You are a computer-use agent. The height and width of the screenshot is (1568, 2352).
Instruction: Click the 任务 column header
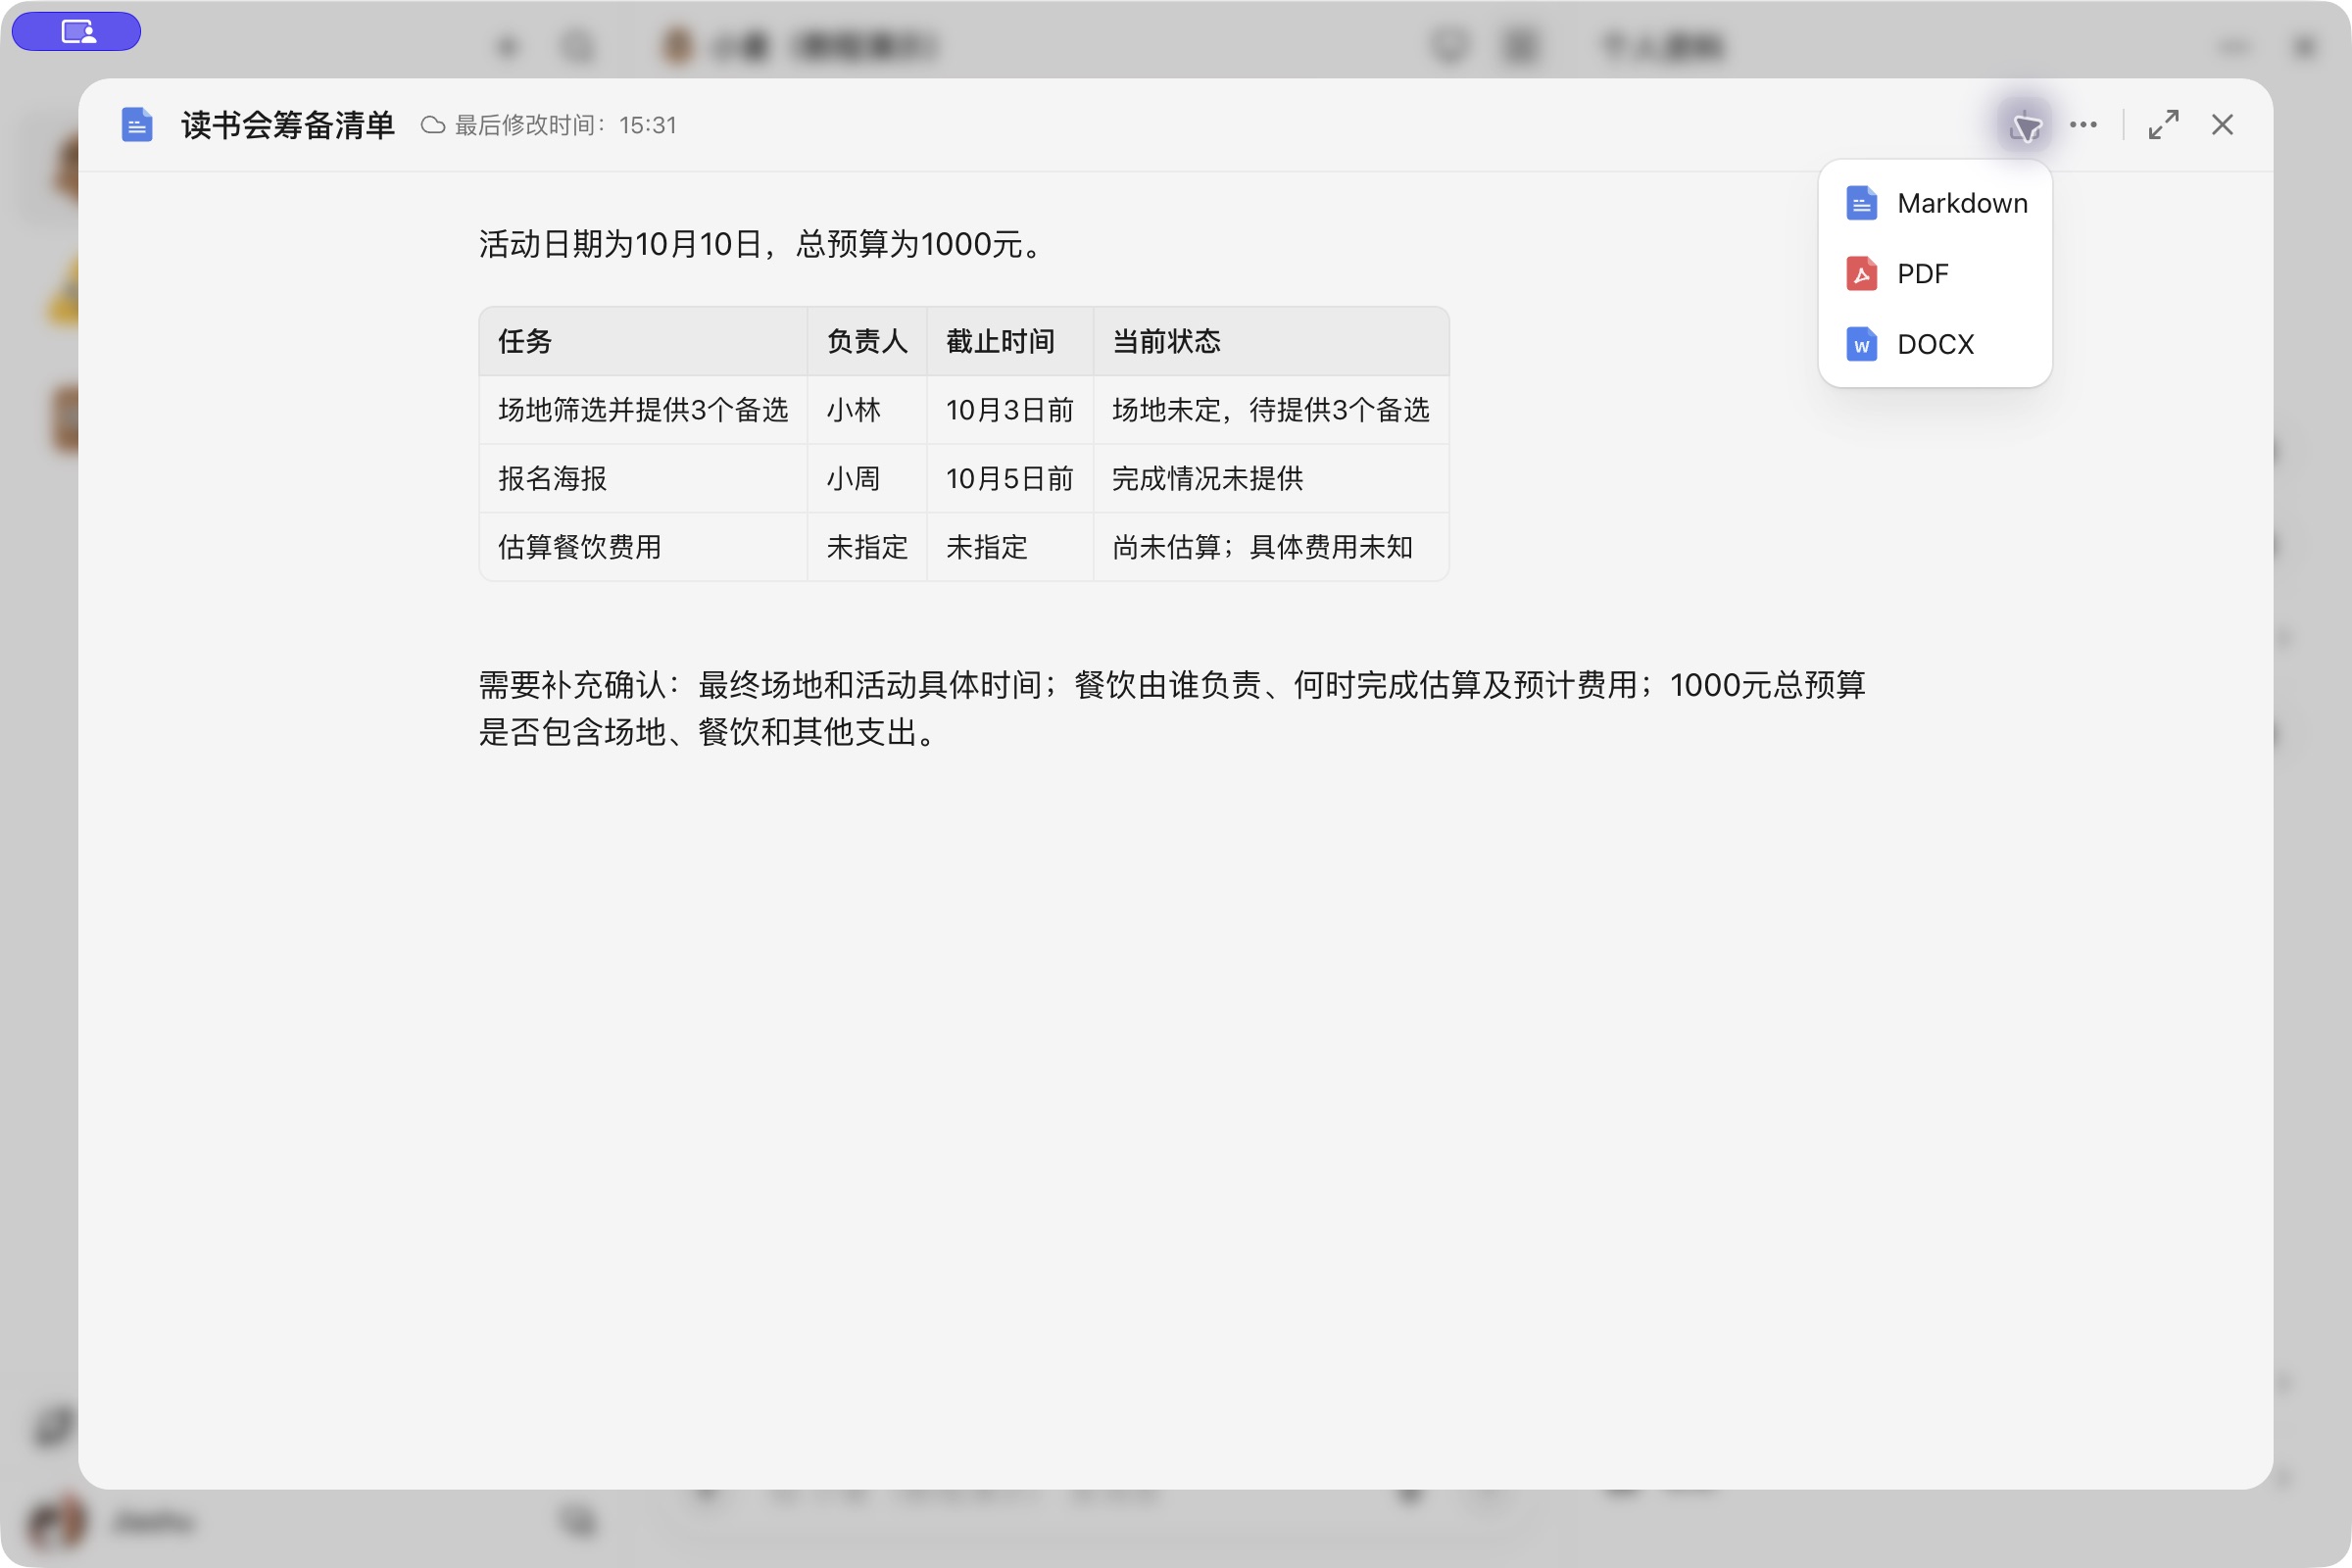point(643,341)
